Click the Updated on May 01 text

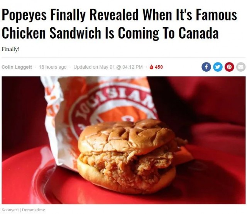(94, 67)
